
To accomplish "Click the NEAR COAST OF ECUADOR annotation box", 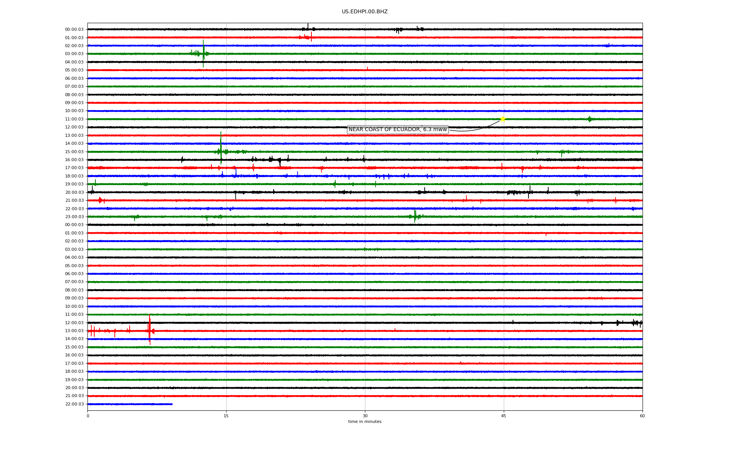I will (x=398, y=130).
